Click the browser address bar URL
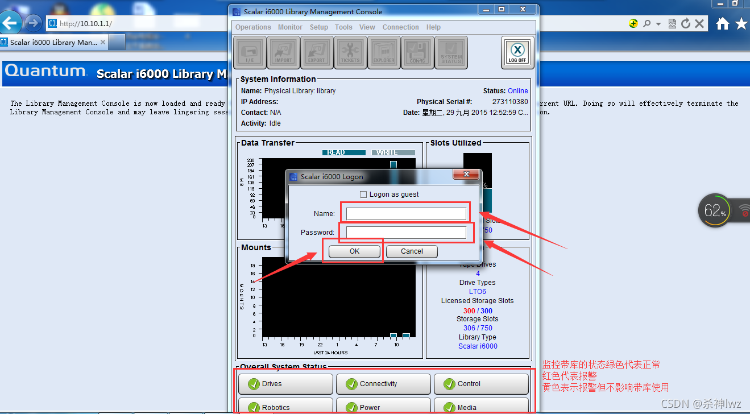This screenshot has height=414, width=750. pyautogui.click(x=86, y=24)
